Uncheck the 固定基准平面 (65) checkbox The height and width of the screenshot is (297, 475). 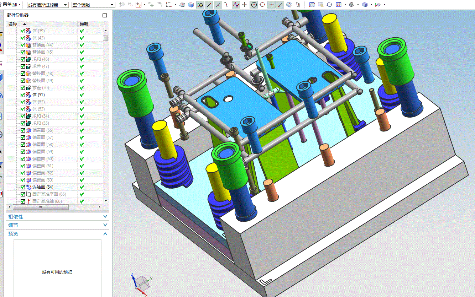pos(23,194)
